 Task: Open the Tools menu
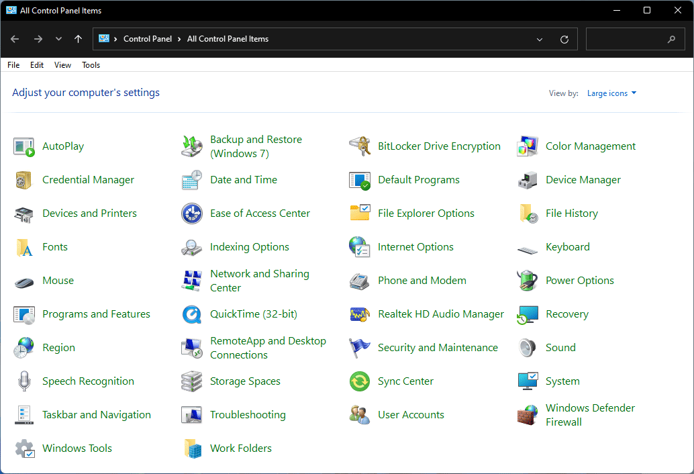coord(91,65)
